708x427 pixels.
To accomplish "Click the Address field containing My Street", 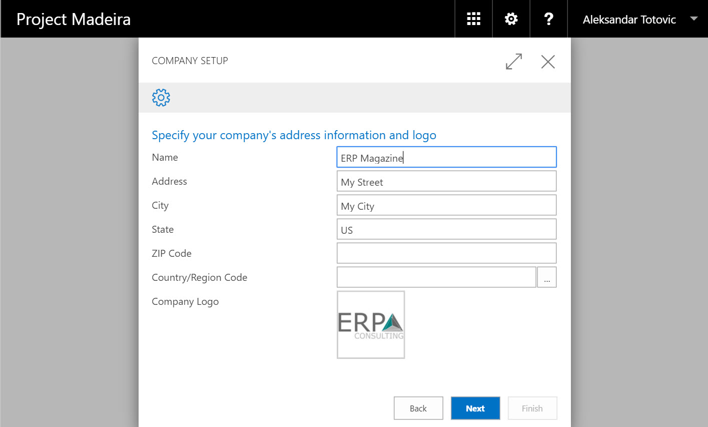I will [446, 181].
